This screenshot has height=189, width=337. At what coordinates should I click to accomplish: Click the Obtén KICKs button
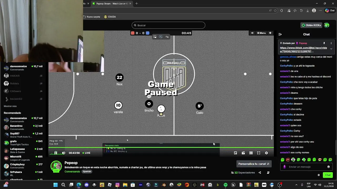311,25
